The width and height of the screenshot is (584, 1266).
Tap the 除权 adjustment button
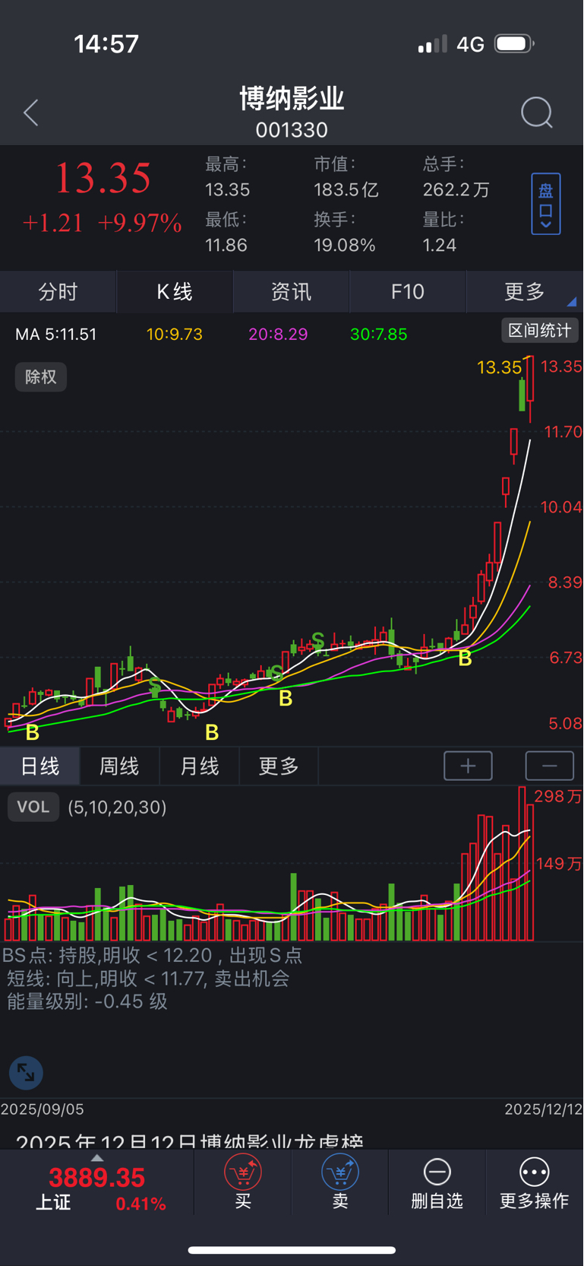coord(41,377)
